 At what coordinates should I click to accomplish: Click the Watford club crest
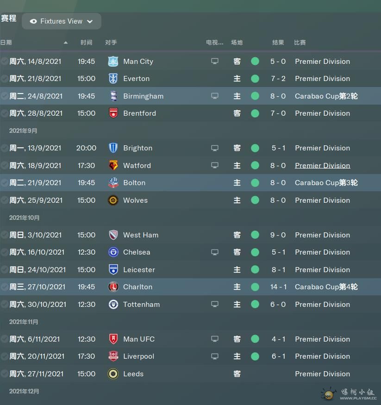pyautogui.click(x=113, y=165)
